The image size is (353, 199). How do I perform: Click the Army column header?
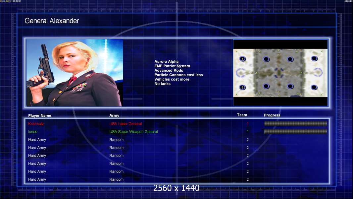(x=114, y=115)
